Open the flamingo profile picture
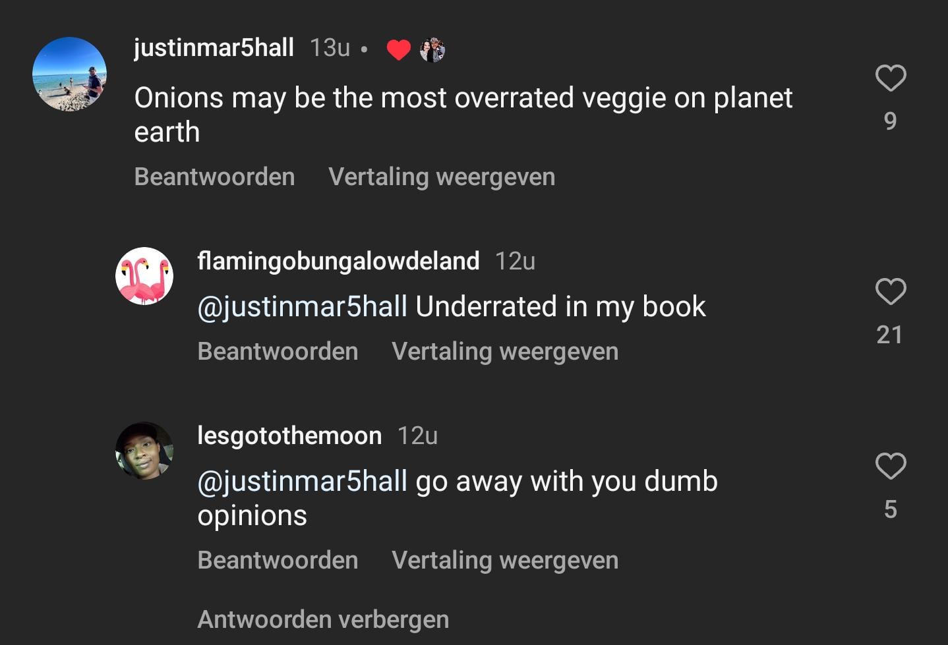The height and width of the screenshot is (645, 948). tap(144, 276)
